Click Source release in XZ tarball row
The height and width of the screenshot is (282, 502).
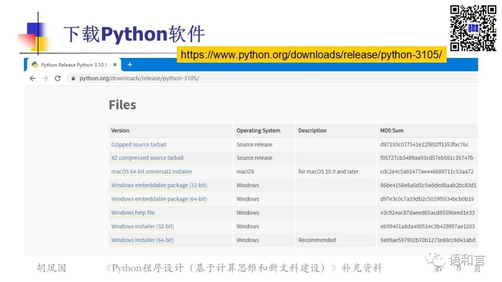pos(255,158)
